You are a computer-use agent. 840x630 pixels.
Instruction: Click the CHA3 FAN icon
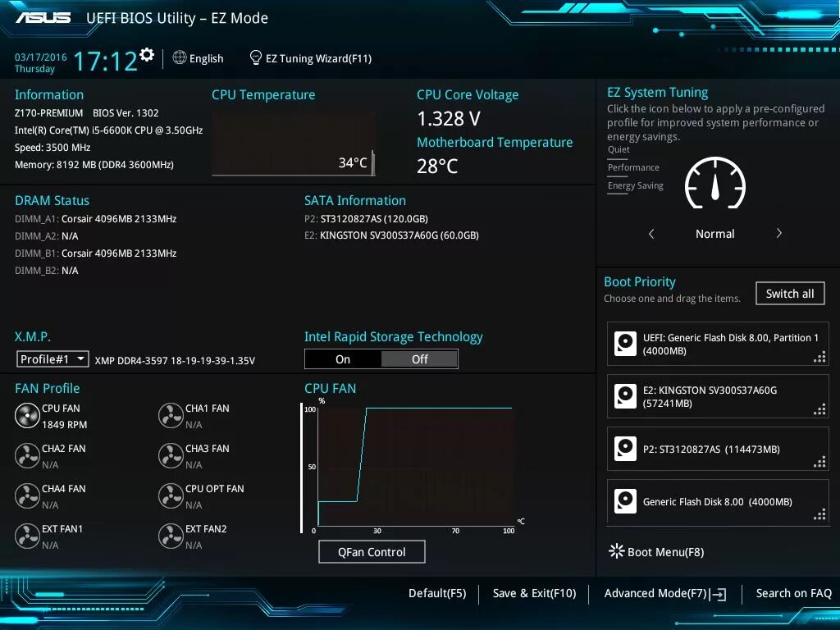click(x=171, y=456)
